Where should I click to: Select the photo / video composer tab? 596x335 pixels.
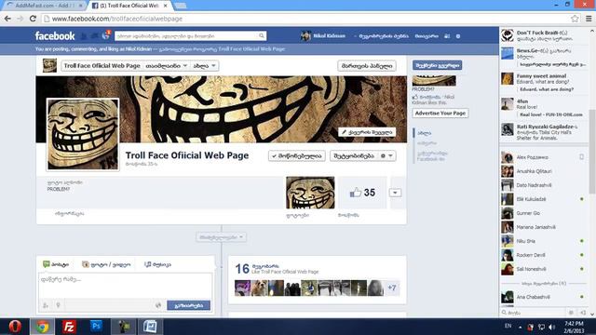106,264
